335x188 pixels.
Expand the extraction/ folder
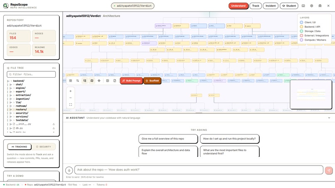pos(14,95)
